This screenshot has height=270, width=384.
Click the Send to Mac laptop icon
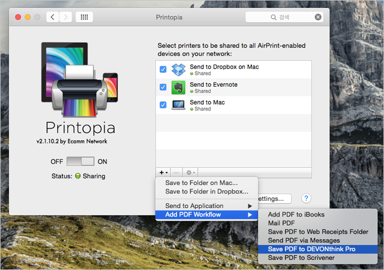[x=178, y=105]
